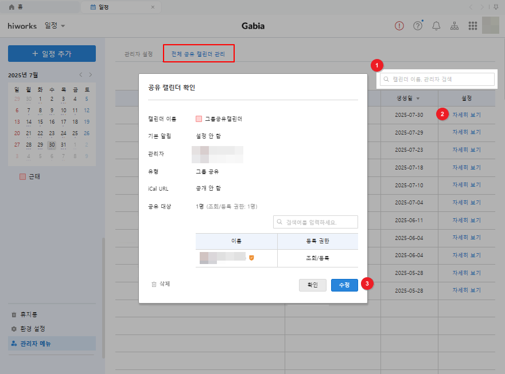Sort by 생성일 column arrow
Image resolution: width=505 pixels, height=374 pixels.
point(418,99)
